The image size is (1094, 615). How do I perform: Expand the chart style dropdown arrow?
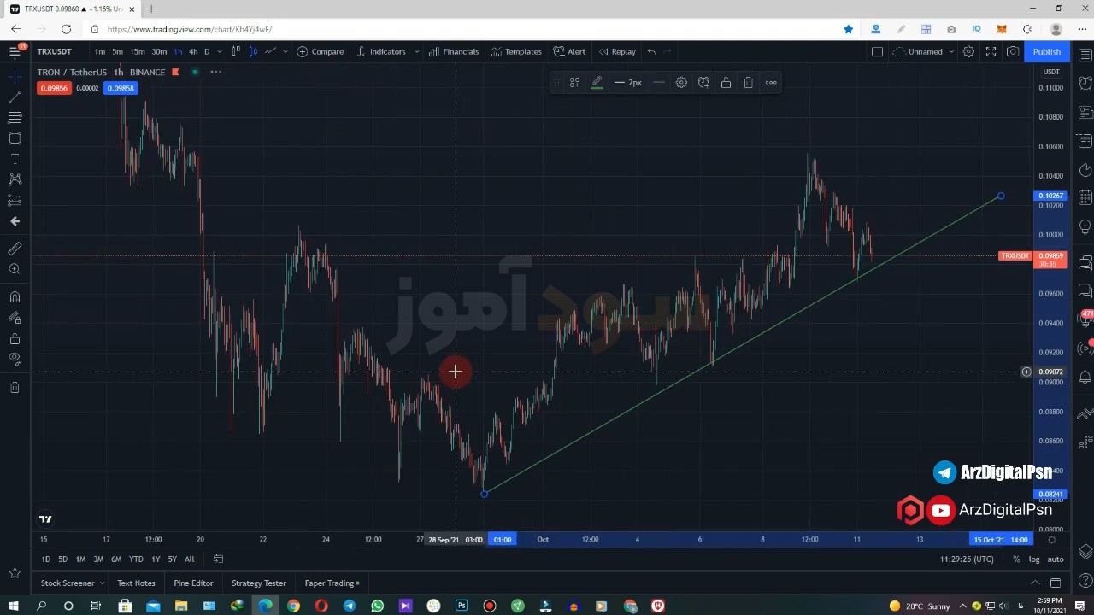(x=285, y=52)
